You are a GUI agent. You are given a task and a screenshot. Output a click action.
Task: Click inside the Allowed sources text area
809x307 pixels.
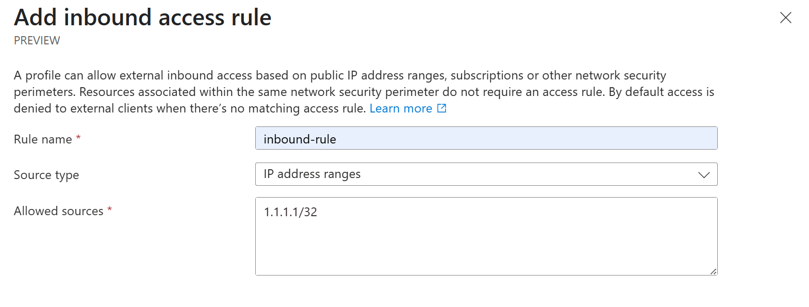point(486,236)
